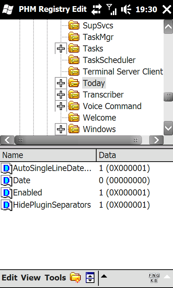This screenshot has width=173, height=288.
Task: Click the AutoSingleLineDate DWORD icon
Action: point(6,168)
